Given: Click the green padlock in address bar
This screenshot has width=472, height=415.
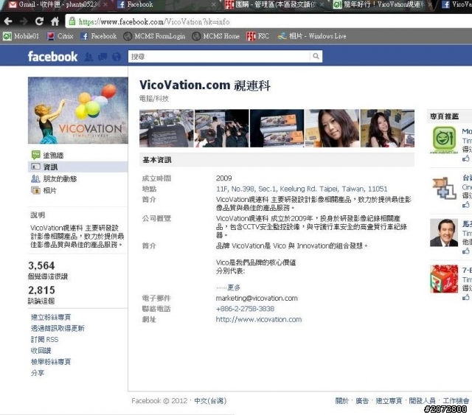Looking at the screenshot, I should [x=72, y=21].
